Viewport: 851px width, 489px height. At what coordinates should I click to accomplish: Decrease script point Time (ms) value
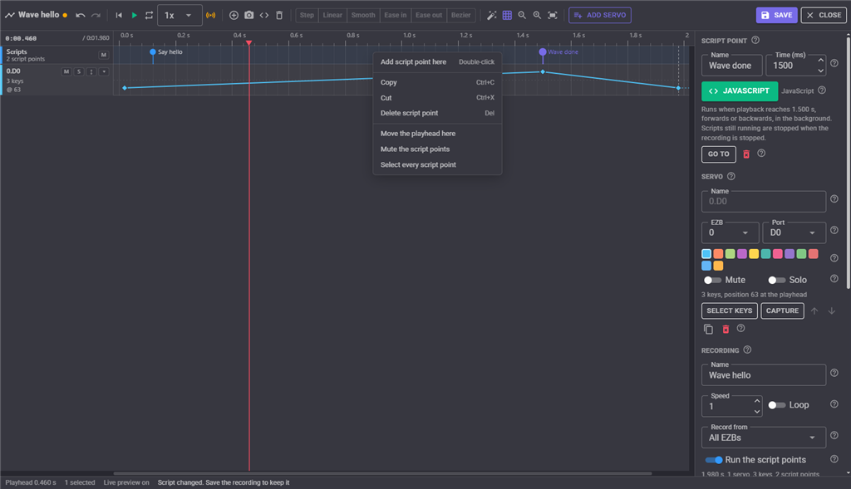tap(820, 71)
